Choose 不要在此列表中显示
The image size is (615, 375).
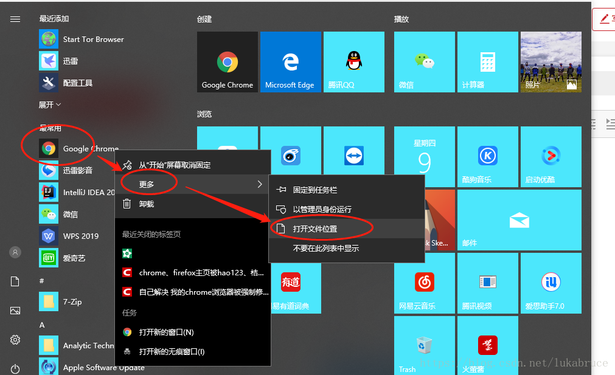tap(346, 248)
